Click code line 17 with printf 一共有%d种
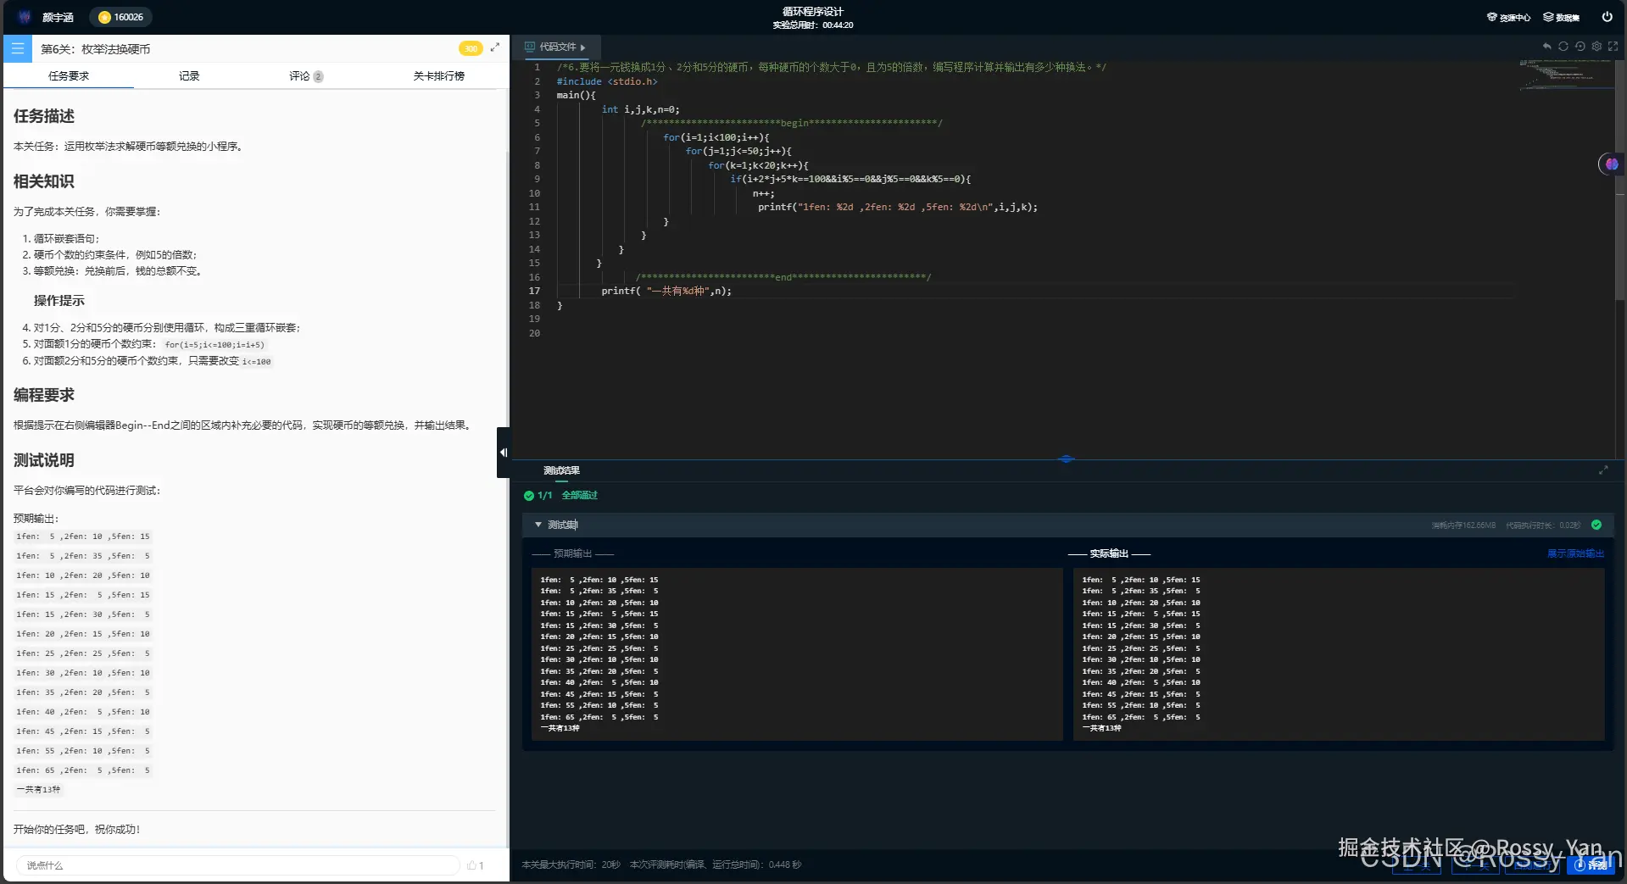The height and width of the screenshot is (884, 1627). [x=666, y=291]
